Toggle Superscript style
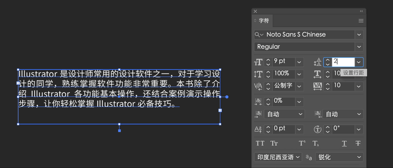The height and width of the screenshot is (168, 393). click(x=302, y=143)
